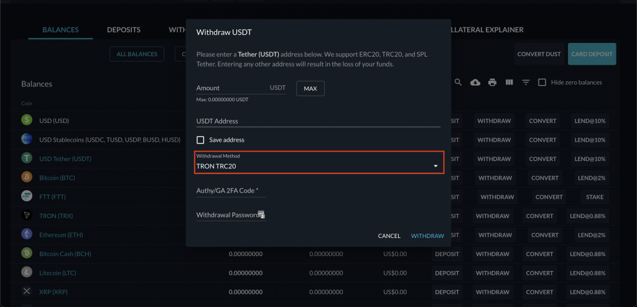
Task: Click the Bitcoin BTC coin icon
Action: pyautogui.click(x=27, y=177)
